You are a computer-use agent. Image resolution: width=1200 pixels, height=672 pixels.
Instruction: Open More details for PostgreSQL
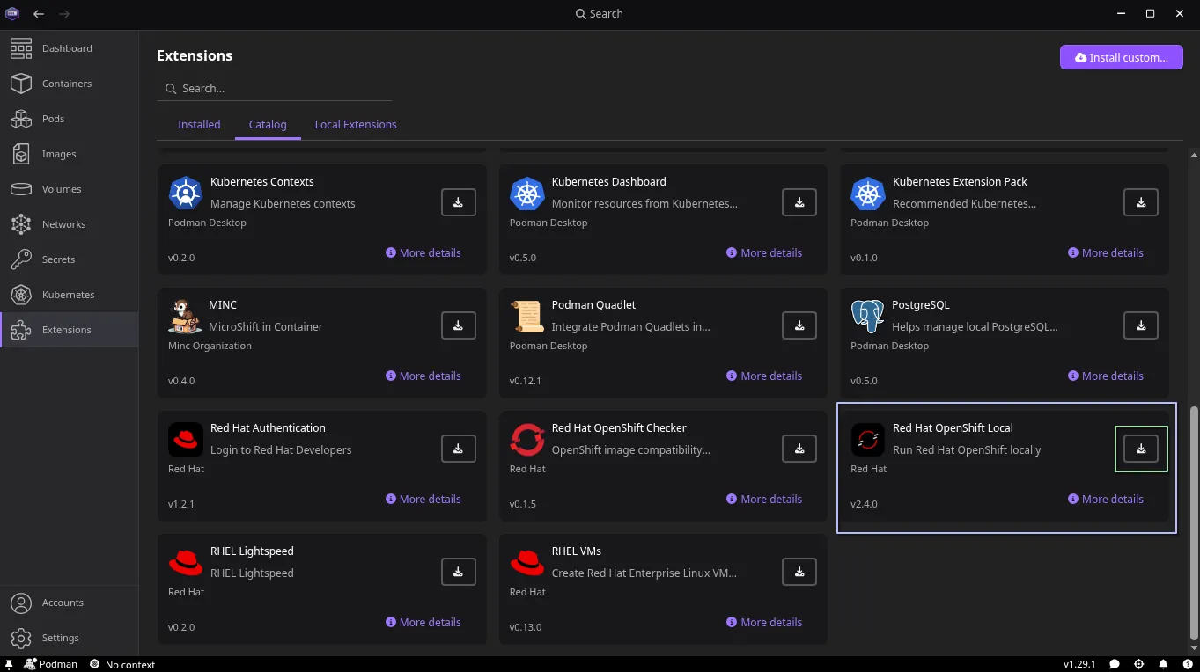pos(1105,376)
